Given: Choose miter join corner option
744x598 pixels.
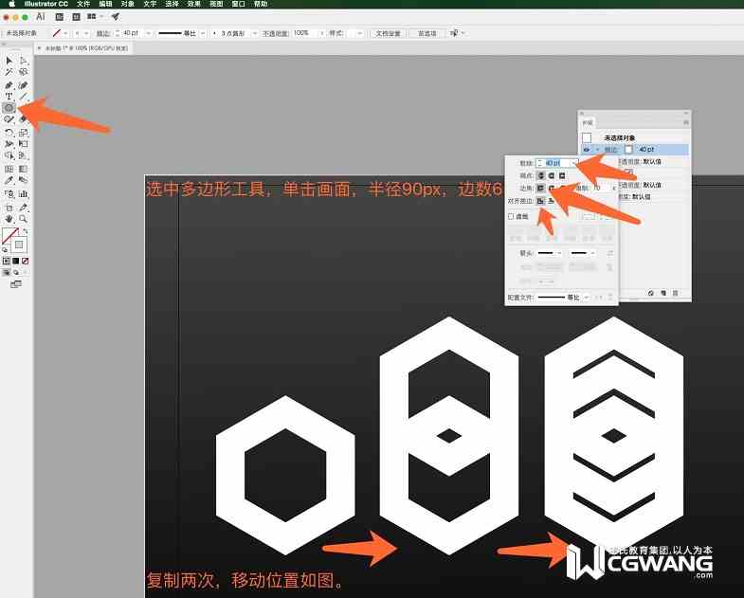Looking at the screenshot, I should tap(540, 189).
